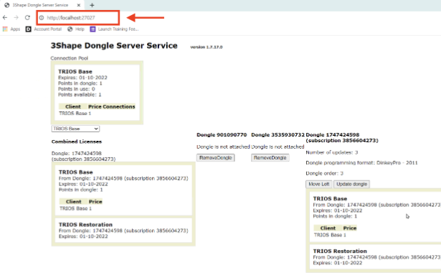Screen dimensions: 441x273
Task: Click the browser back arrow
Action: (x=5, y=17)
